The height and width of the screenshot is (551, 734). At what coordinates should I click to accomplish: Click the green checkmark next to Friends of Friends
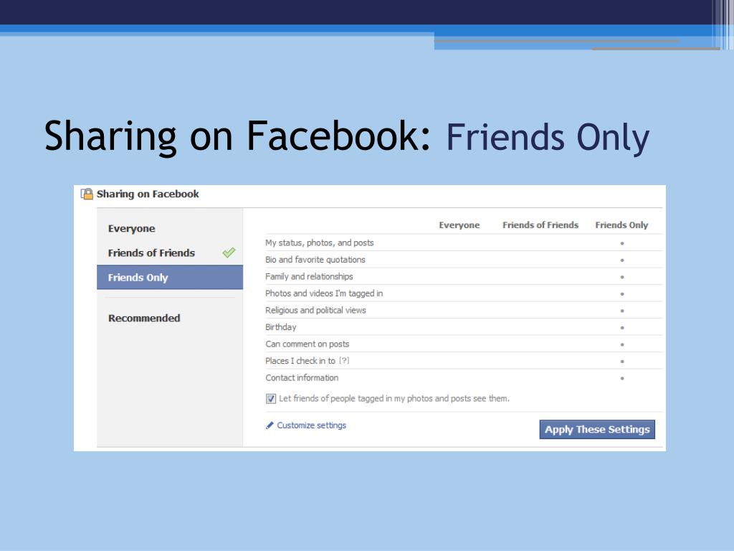click(229, 253)
